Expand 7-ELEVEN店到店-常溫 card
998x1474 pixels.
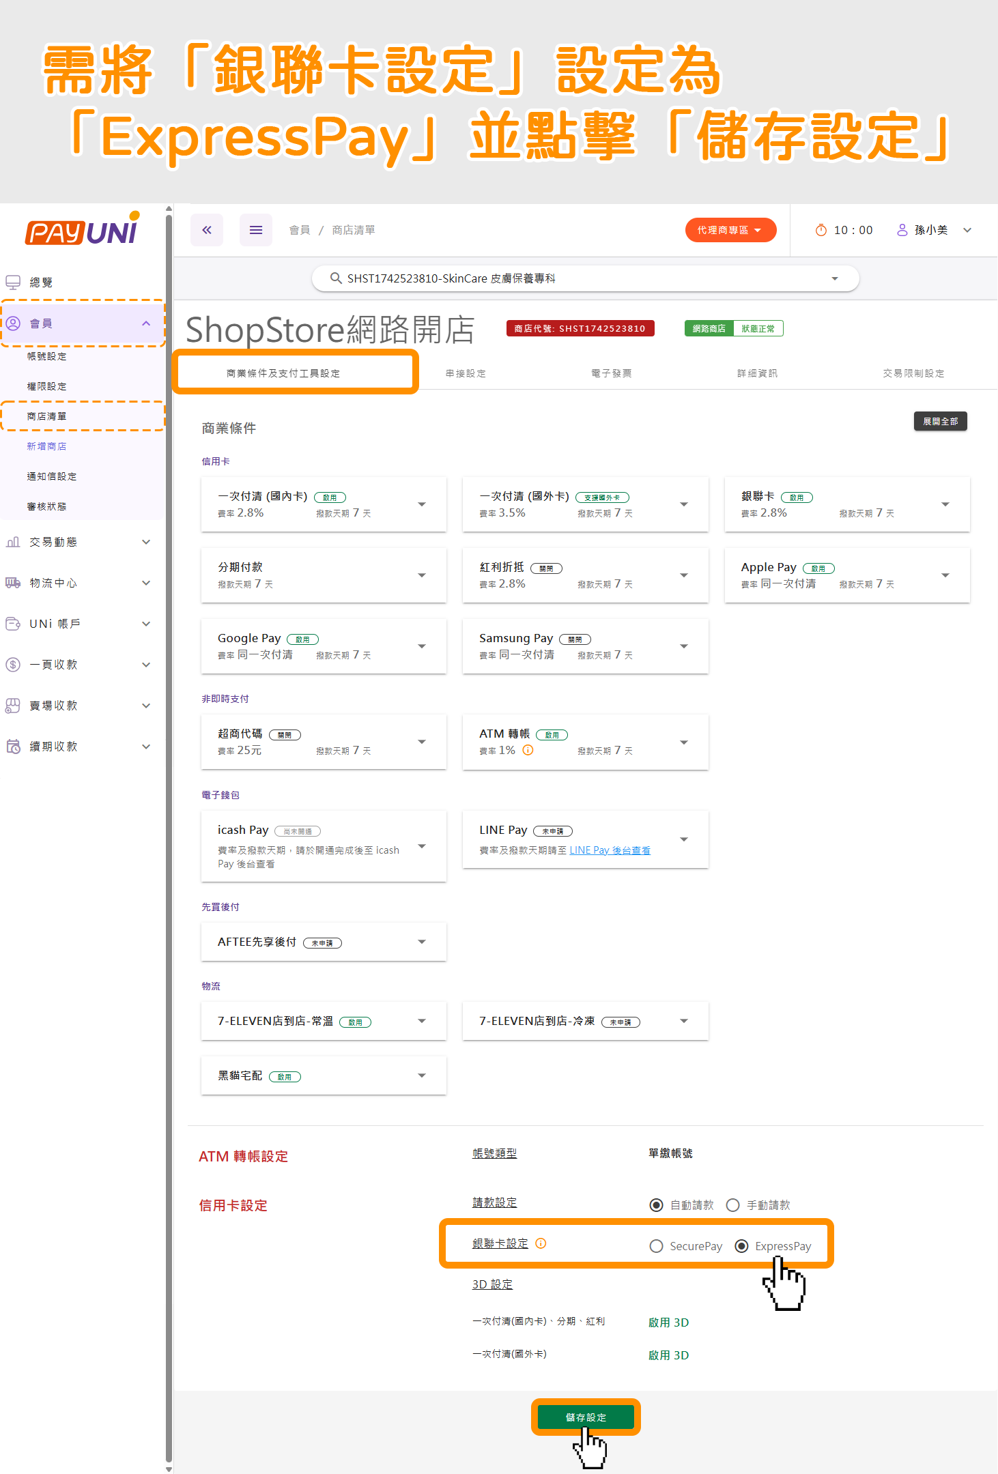(x=422, y=1021)
